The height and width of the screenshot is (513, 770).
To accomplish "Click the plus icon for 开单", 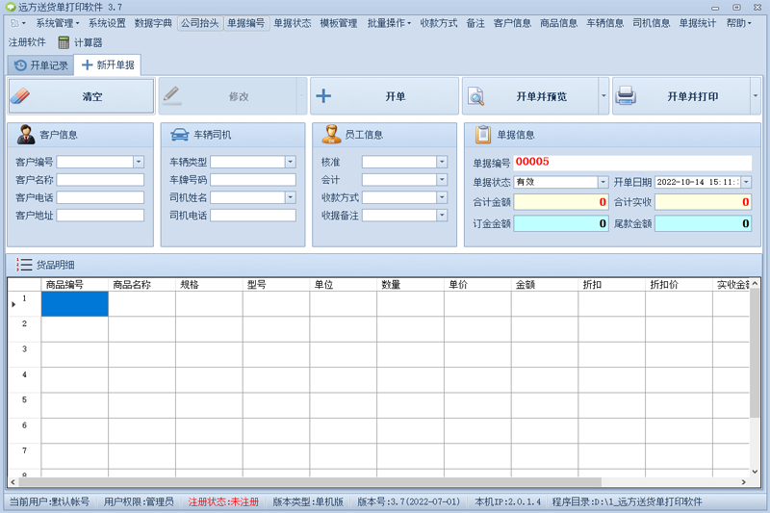I will (323, 95).
